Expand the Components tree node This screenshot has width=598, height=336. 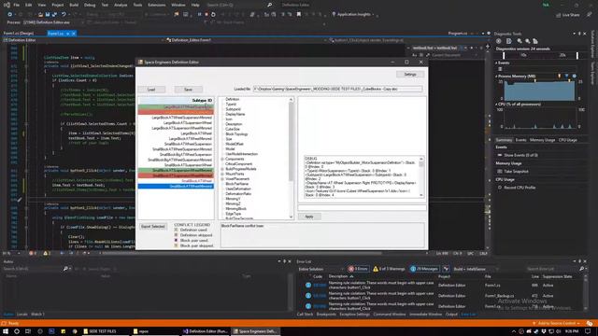point(222,159)
